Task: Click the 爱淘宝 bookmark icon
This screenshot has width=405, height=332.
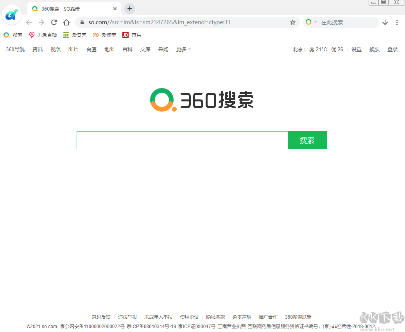Action: point(96,35)
